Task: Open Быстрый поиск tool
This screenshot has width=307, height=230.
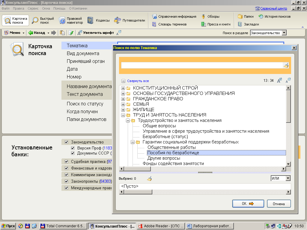Action: (x=43, y=20)
